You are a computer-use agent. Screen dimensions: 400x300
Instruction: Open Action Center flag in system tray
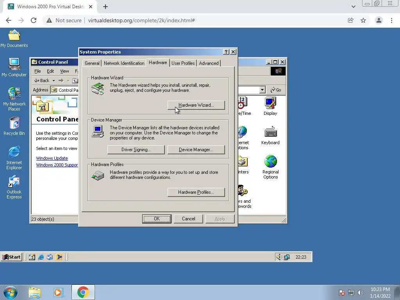tap(342, 293)
